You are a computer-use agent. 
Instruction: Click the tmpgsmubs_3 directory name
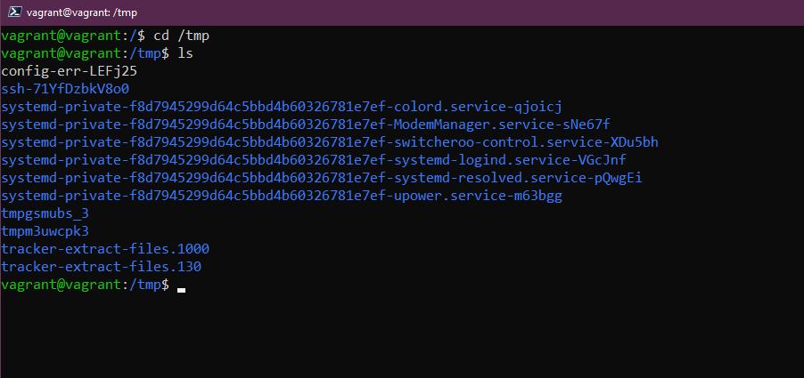(45, 213)
